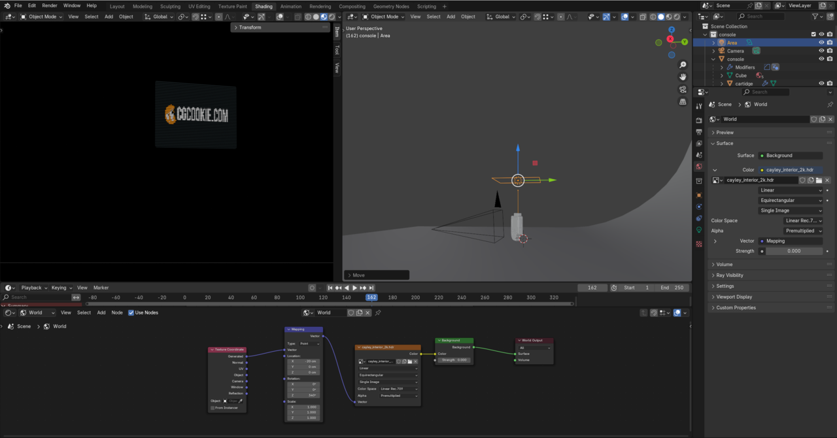Toggle X-ray display in 3D viewport header
This screenshot has height=438, width=837.
tap(642, 16)
